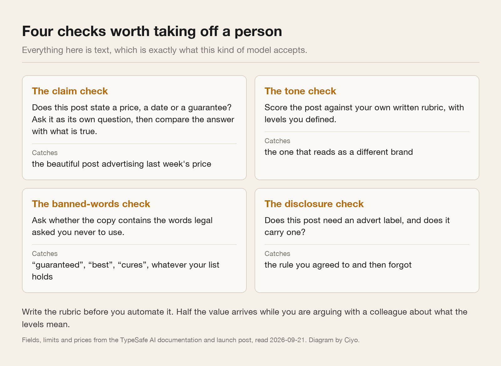This screenshot has width=501, height=366.
Task: Select 'the rule you agreed to and then forgot'
Action: pos(338,265)
